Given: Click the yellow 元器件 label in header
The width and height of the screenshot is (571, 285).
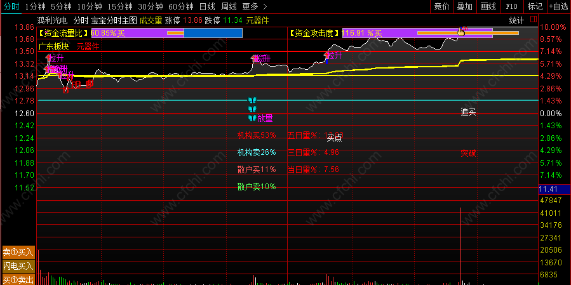Looking at the screenshot, I should click(257, 20).
